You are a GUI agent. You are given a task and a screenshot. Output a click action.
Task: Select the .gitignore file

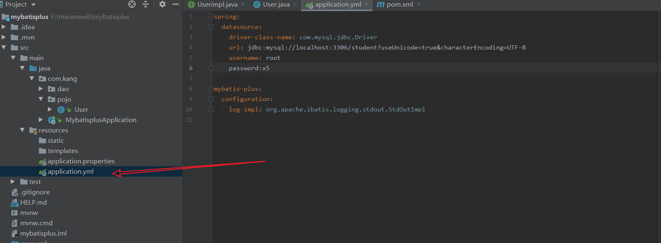[x=35, y=192]
